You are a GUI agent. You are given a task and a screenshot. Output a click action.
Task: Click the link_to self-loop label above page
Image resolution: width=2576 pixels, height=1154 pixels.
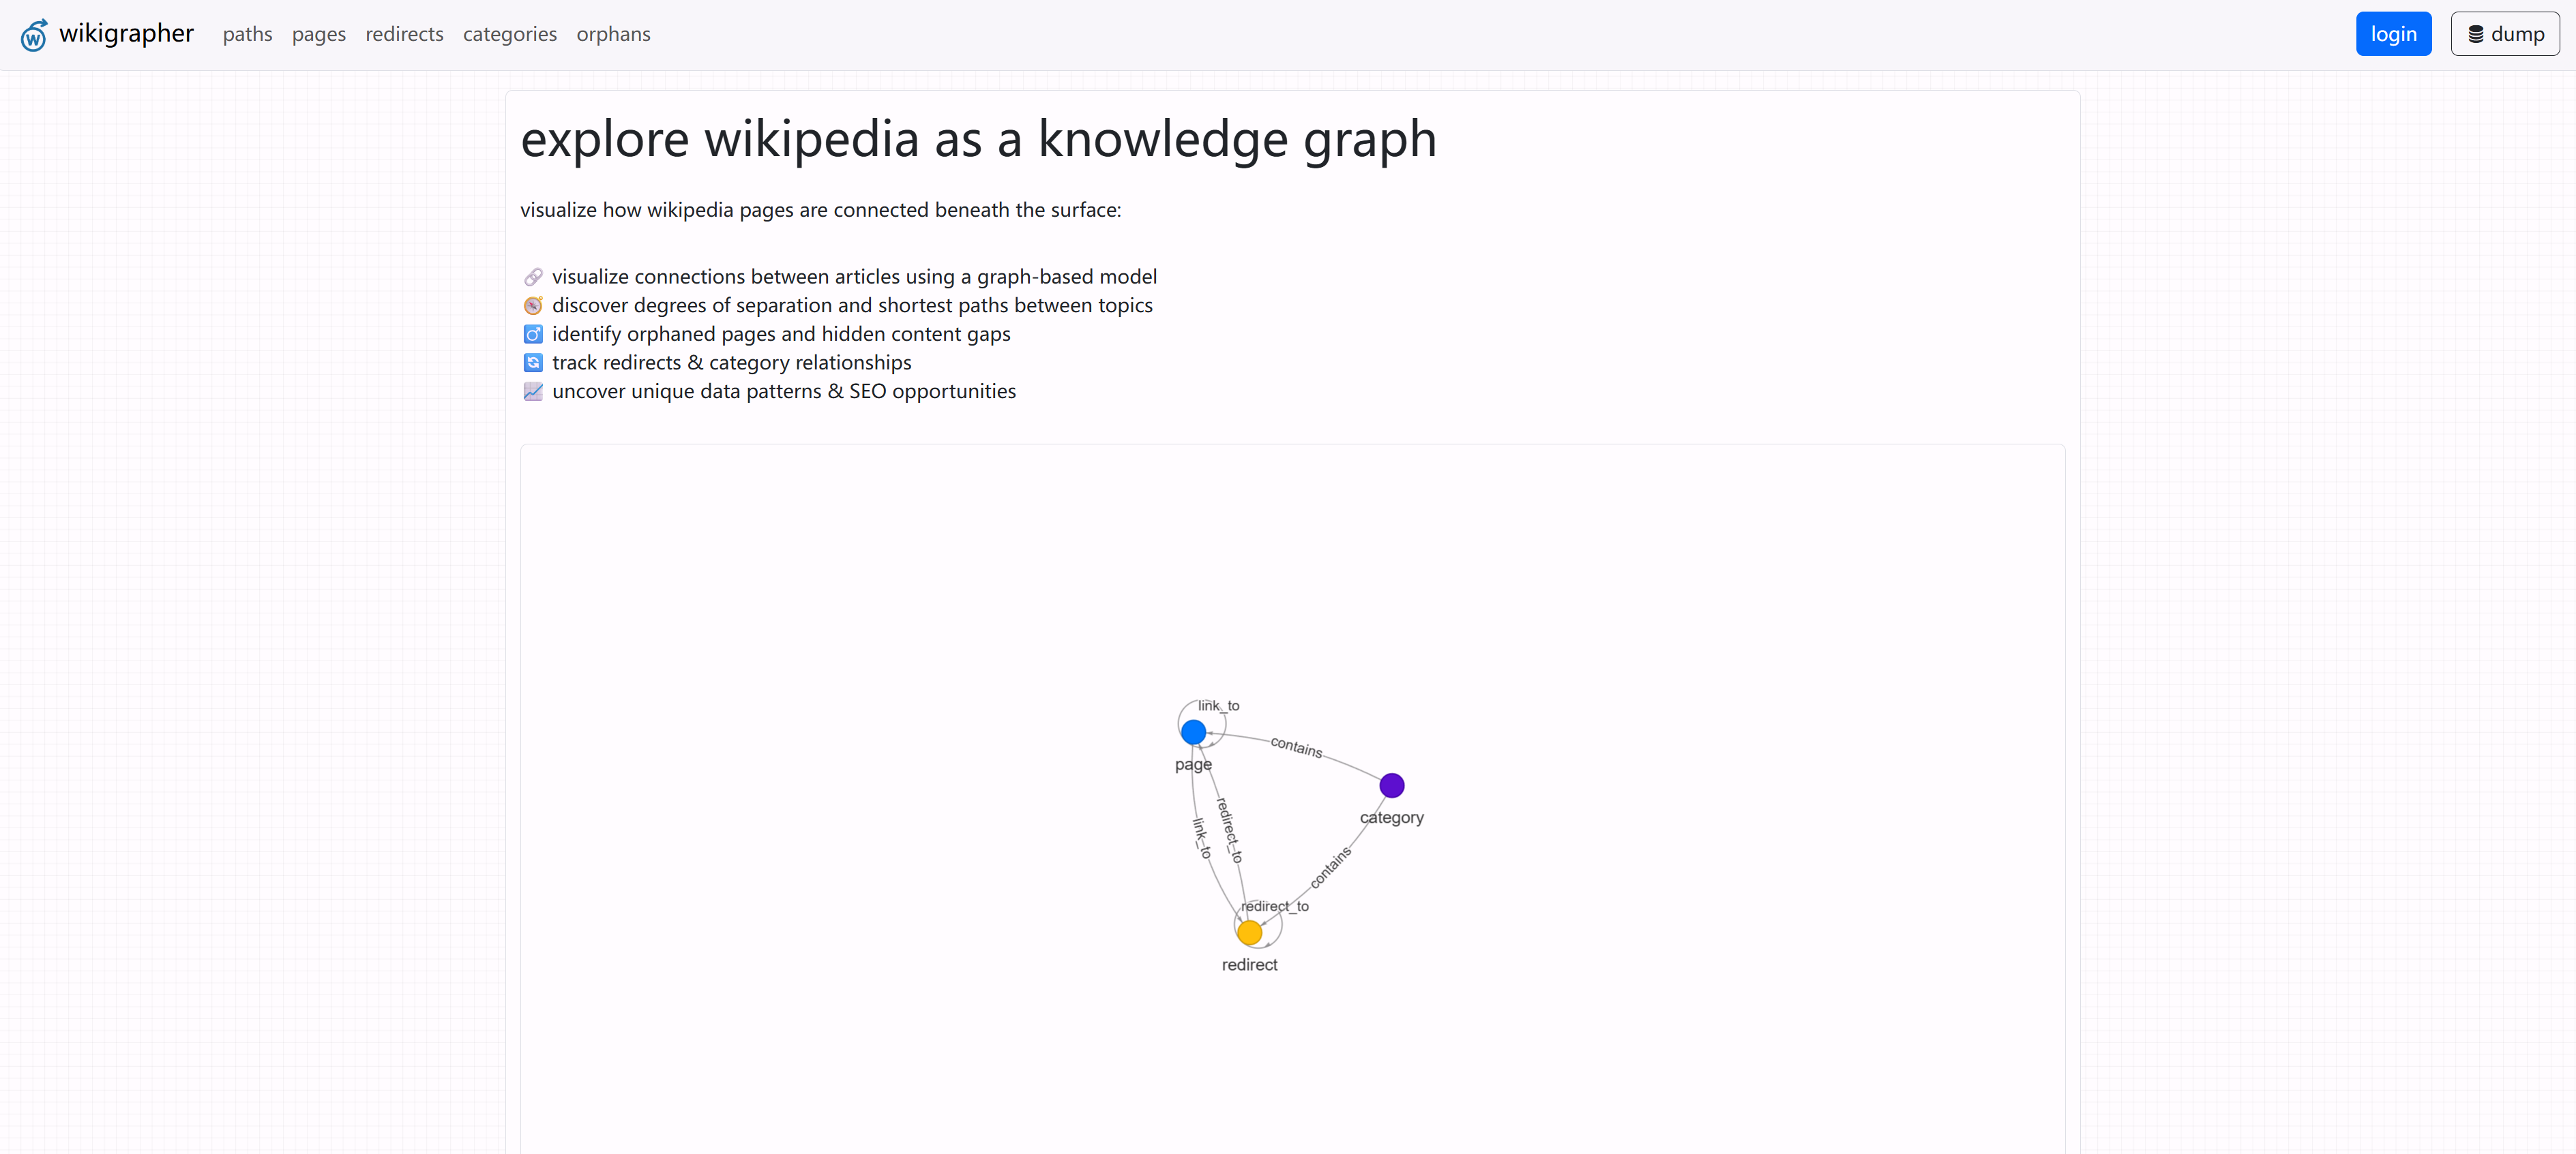[1219, 705]
